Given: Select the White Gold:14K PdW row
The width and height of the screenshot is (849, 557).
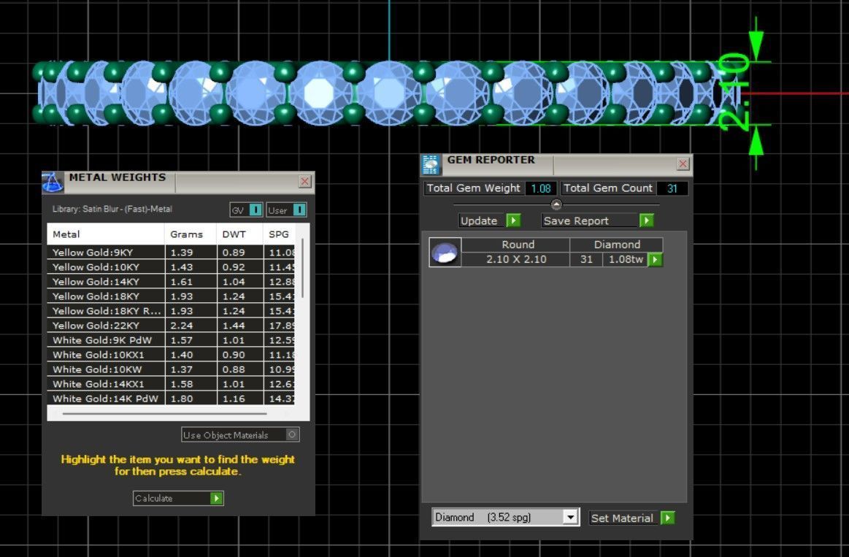Looking at the screenshot, I should click(x=171, y=399).
